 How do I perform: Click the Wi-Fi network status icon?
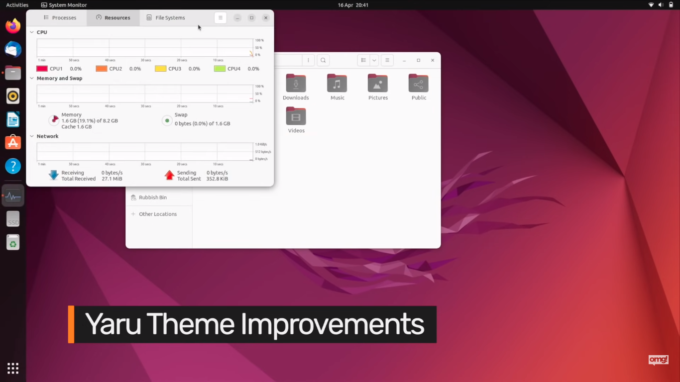pos(651,5)
